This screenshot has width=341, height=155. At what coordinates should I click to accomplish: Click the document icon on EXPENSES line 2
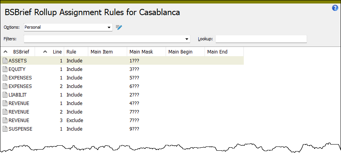pos(5,86)
